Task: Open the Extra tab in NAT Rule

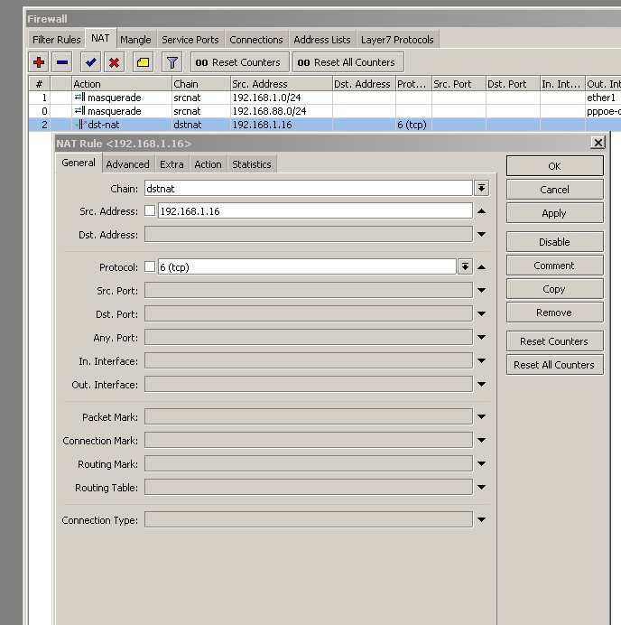Action: tap(171, 164)
